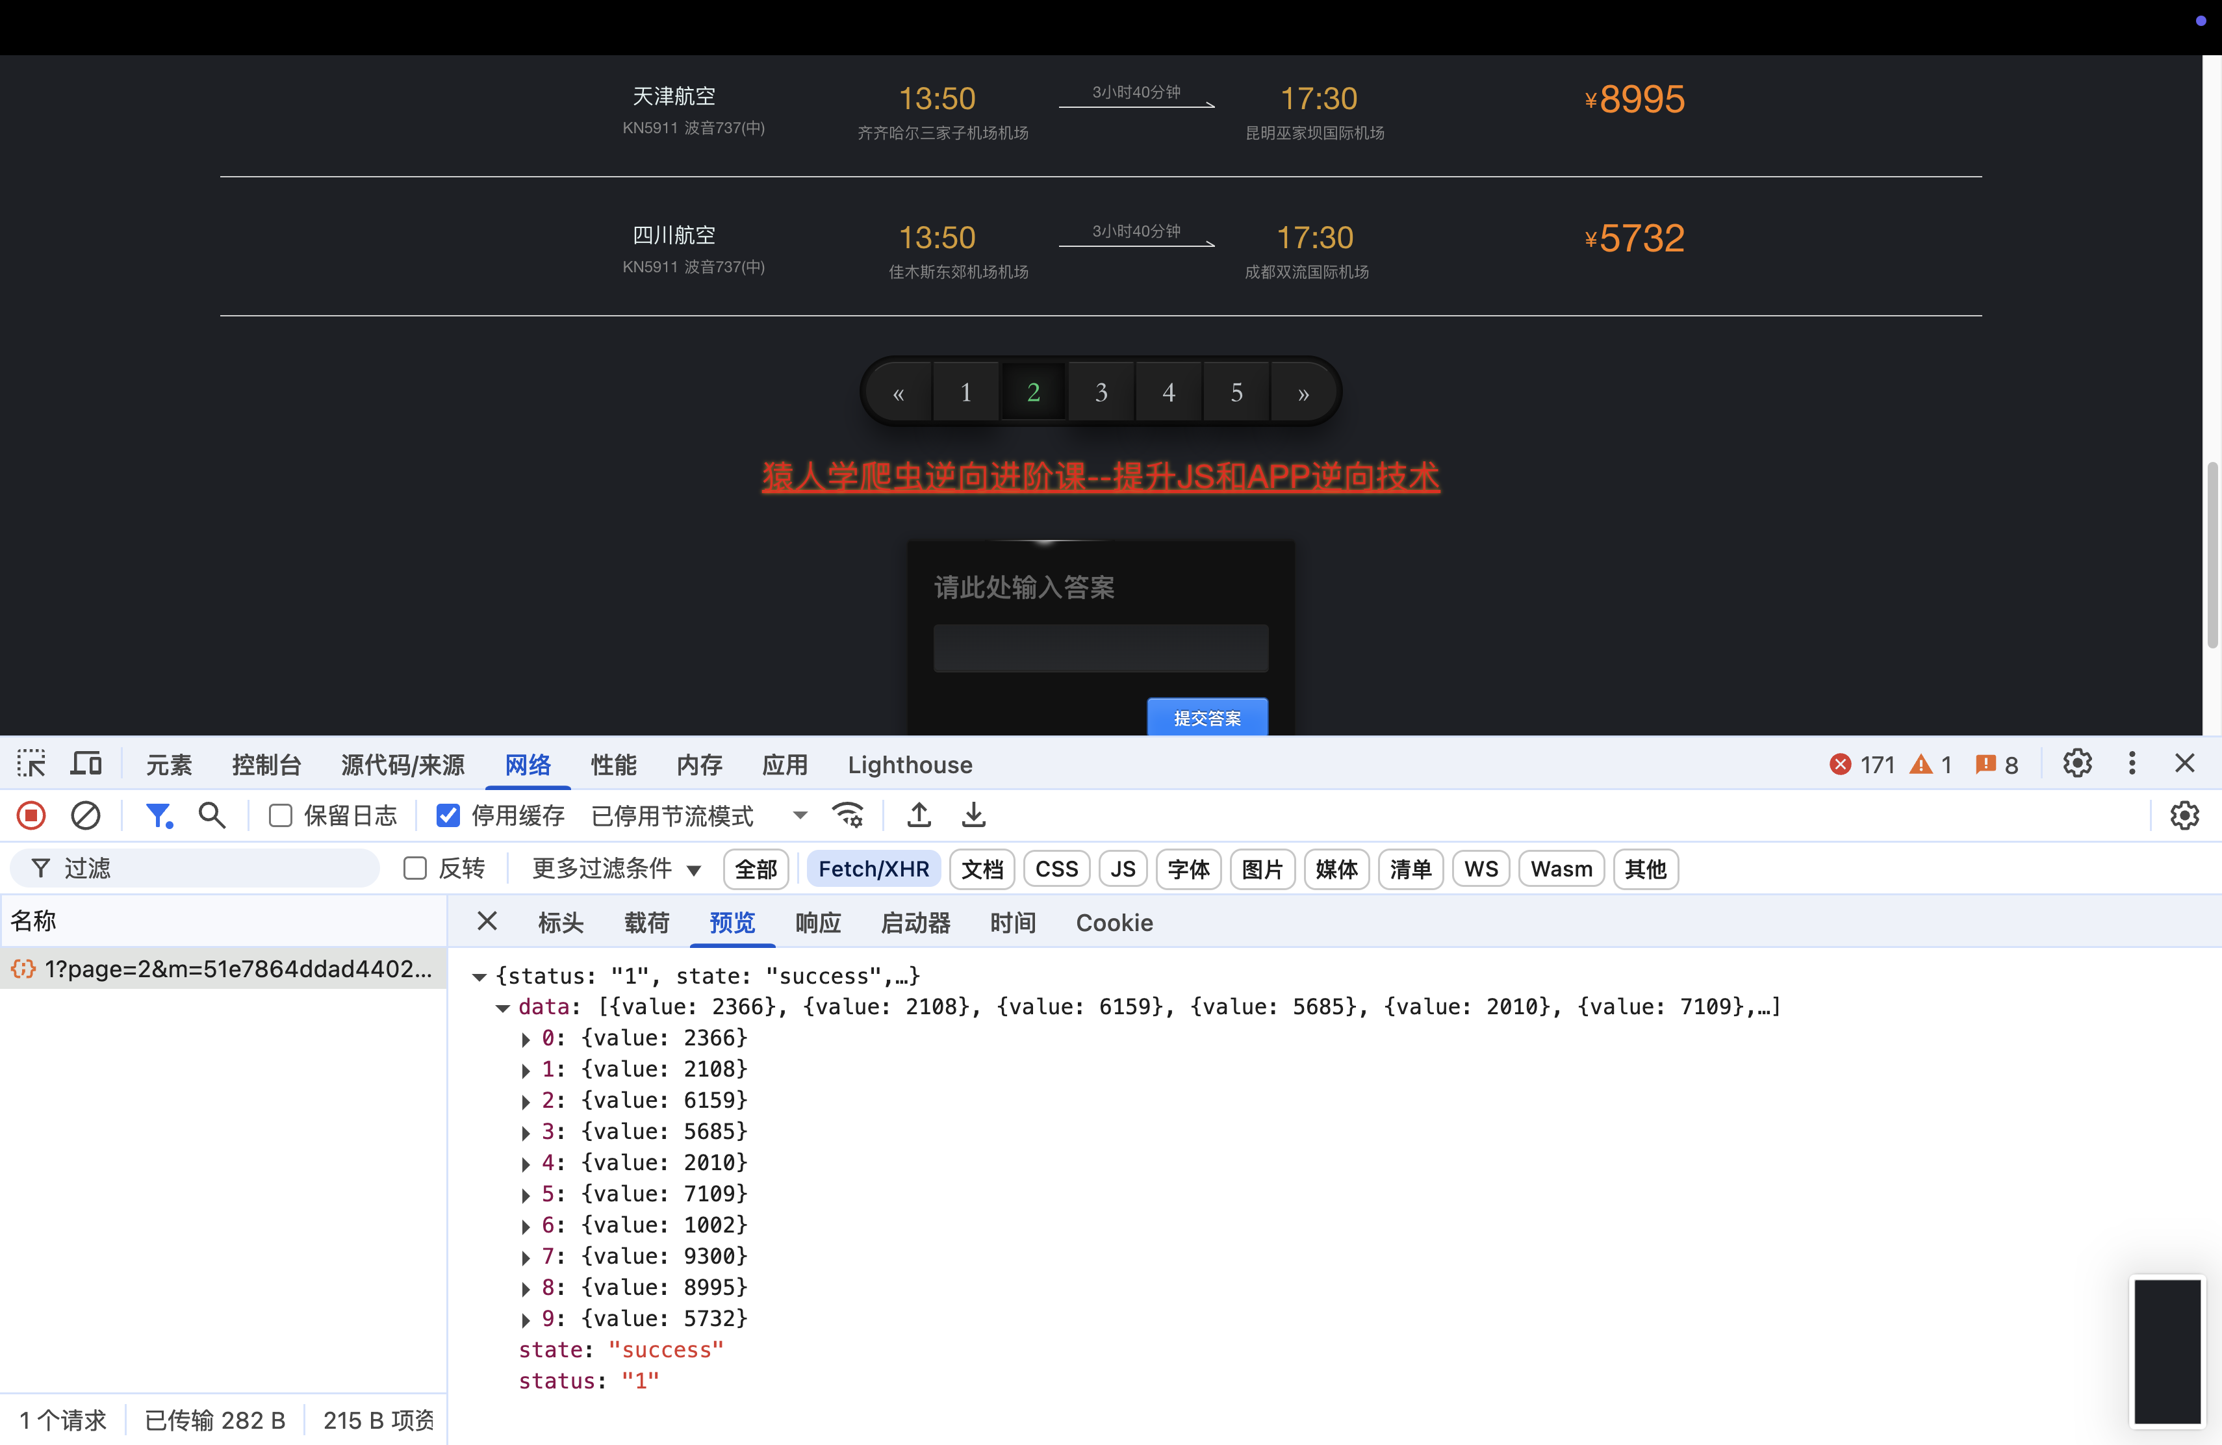Clear the network log
The height and width of the screenshot is (1445, 2222).
85,815
